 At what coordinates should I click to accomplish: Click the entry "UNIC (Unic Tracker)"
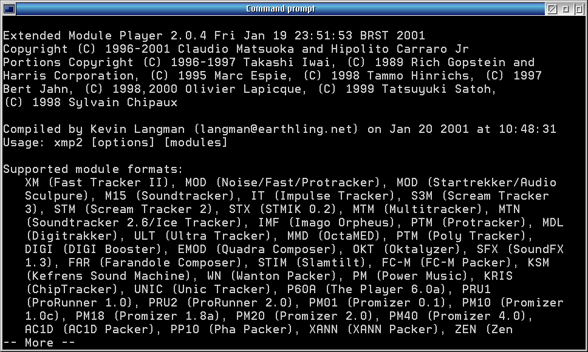point(202,289)
